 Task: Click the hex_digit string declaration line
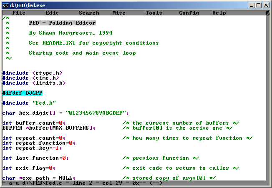pos(65,113)
